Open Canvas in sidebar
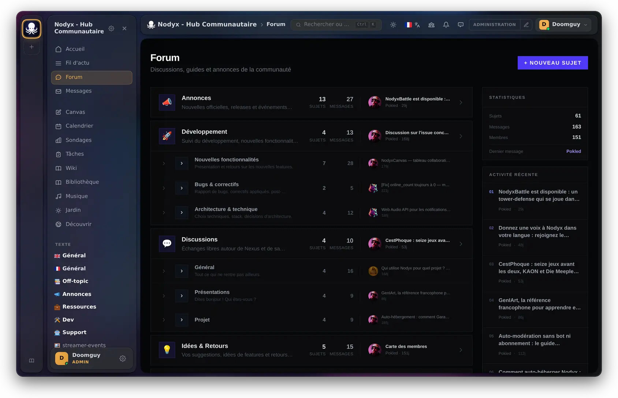 pyautogui.click(x=92, y=112)
